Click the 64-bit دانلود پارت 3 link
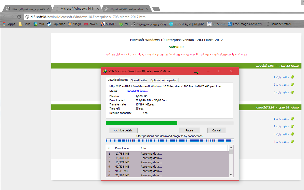This screenshot has height=190, width=304. [x=281, y=134]
